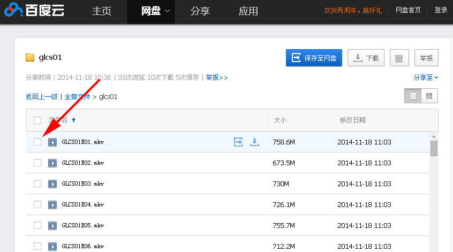
Task: Expand the 网盘 dropdown arrow
Action: coord(167,11)
